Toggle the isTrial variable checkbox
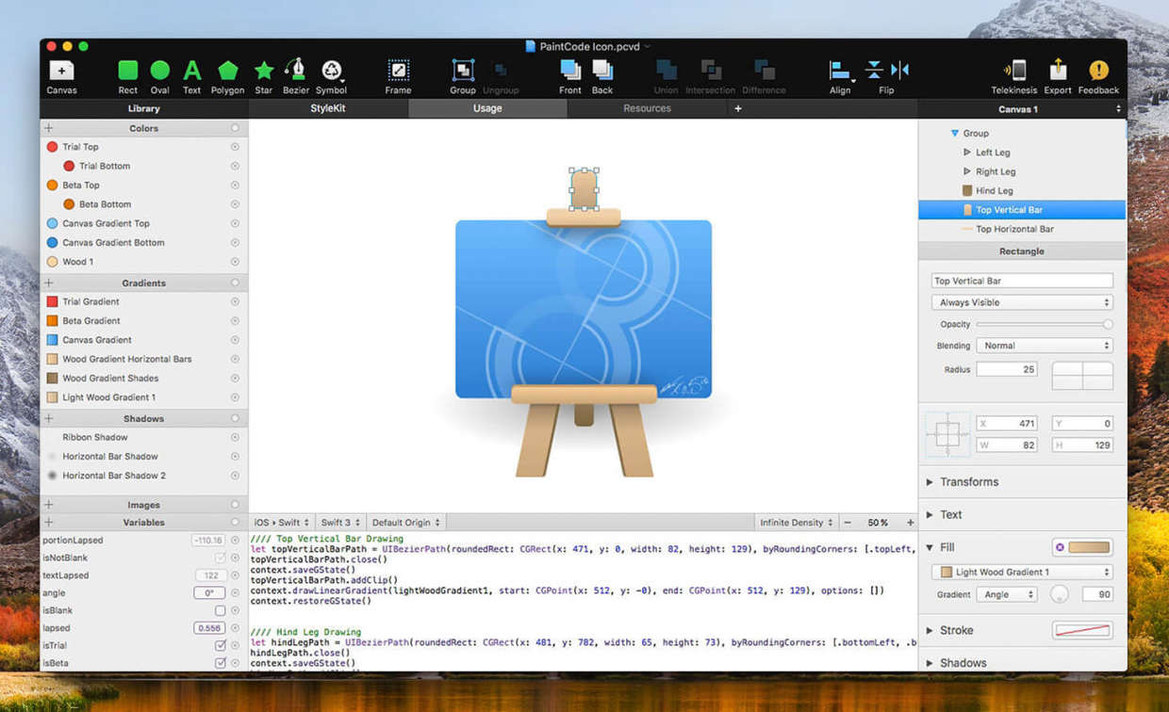Image resolution: width=1169 pixels, height=712 pixels. coord(220,645)
